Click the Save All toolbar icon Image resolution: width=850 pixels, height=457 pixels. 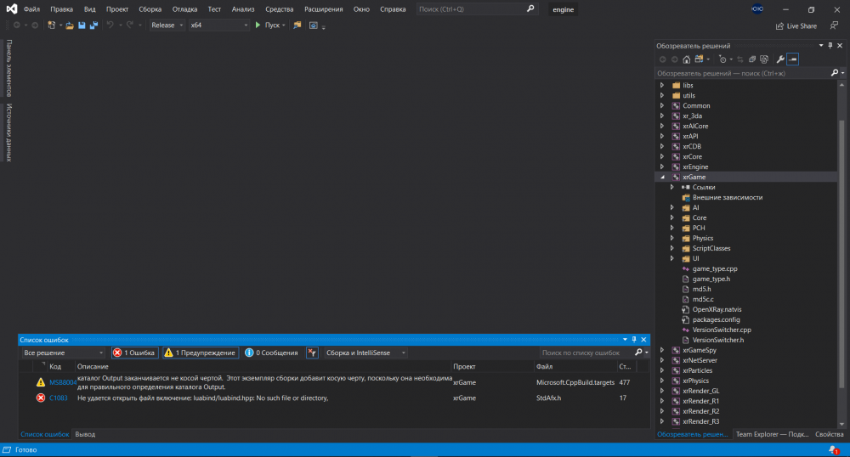(92, 25)
